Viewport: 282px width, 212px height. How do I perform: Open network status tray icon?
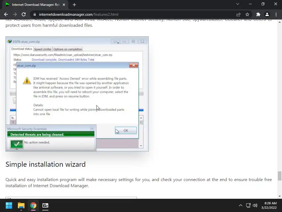coord(248,205)
